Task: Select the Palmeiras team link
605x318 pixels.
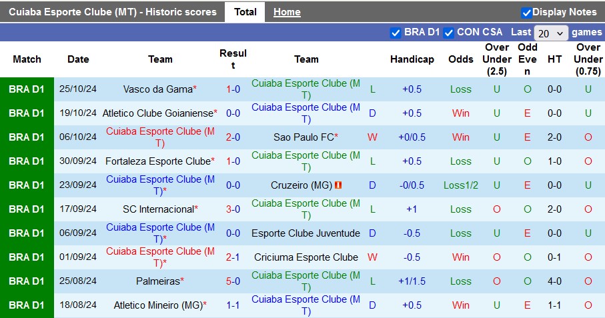Action: 157,281
